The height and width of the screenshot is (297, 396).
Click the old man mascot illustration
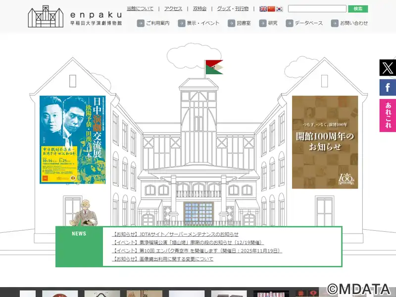(x=84, y=213)
